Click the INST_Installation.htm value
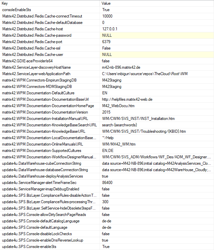 157,119
